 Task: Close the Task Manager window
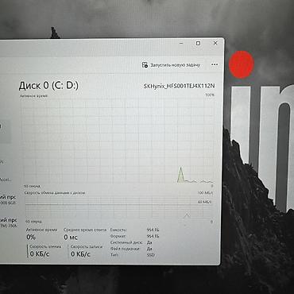coord(215,43)
